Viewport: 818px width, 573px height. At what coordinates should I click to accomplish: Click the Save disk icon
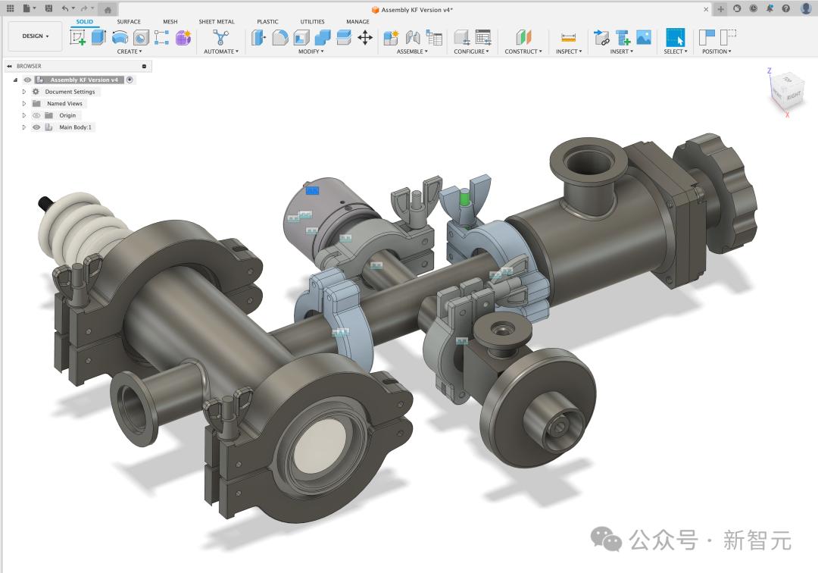click(48, 8)
